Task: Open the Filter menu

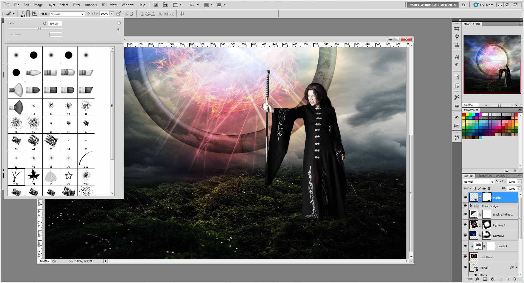Action: click(x=77, y=5)
